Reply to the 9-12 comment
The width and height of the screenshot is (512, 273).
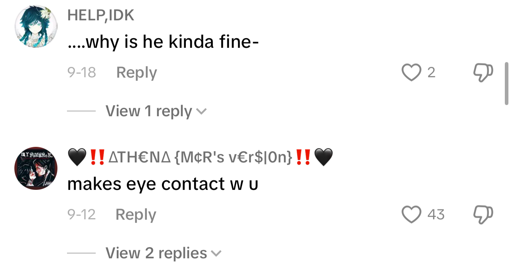coord(136,215)
